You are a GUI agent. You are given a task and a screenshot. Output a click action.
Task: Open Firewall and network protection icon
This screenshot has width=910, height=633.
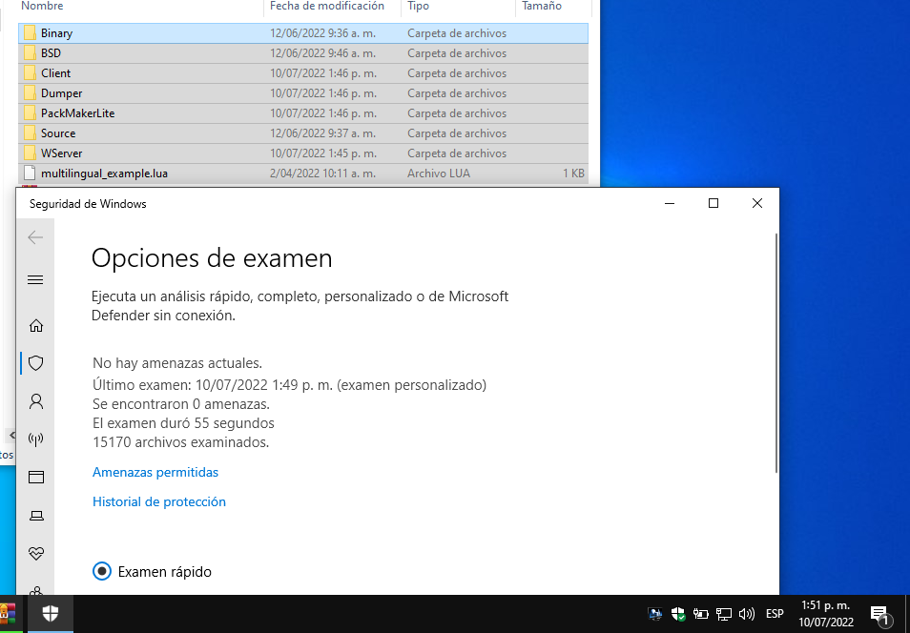(x=36, y=439)
